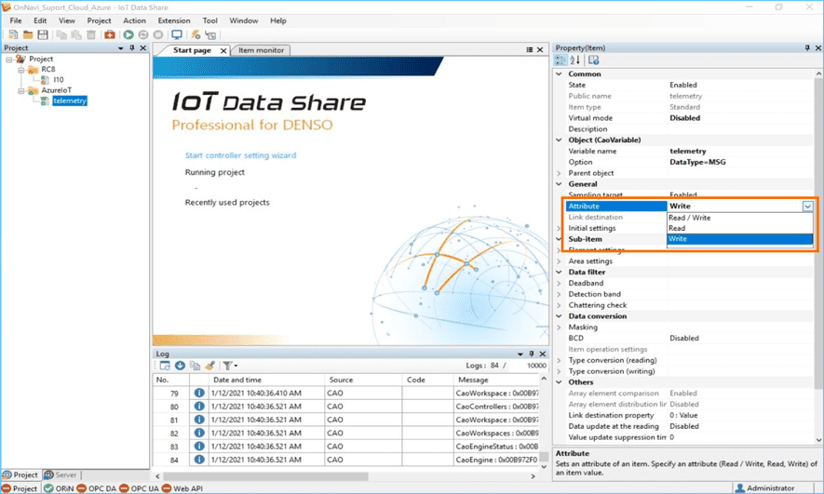Pin the Log panel
The width and height of the screenshot is (824, 494).
532,354
